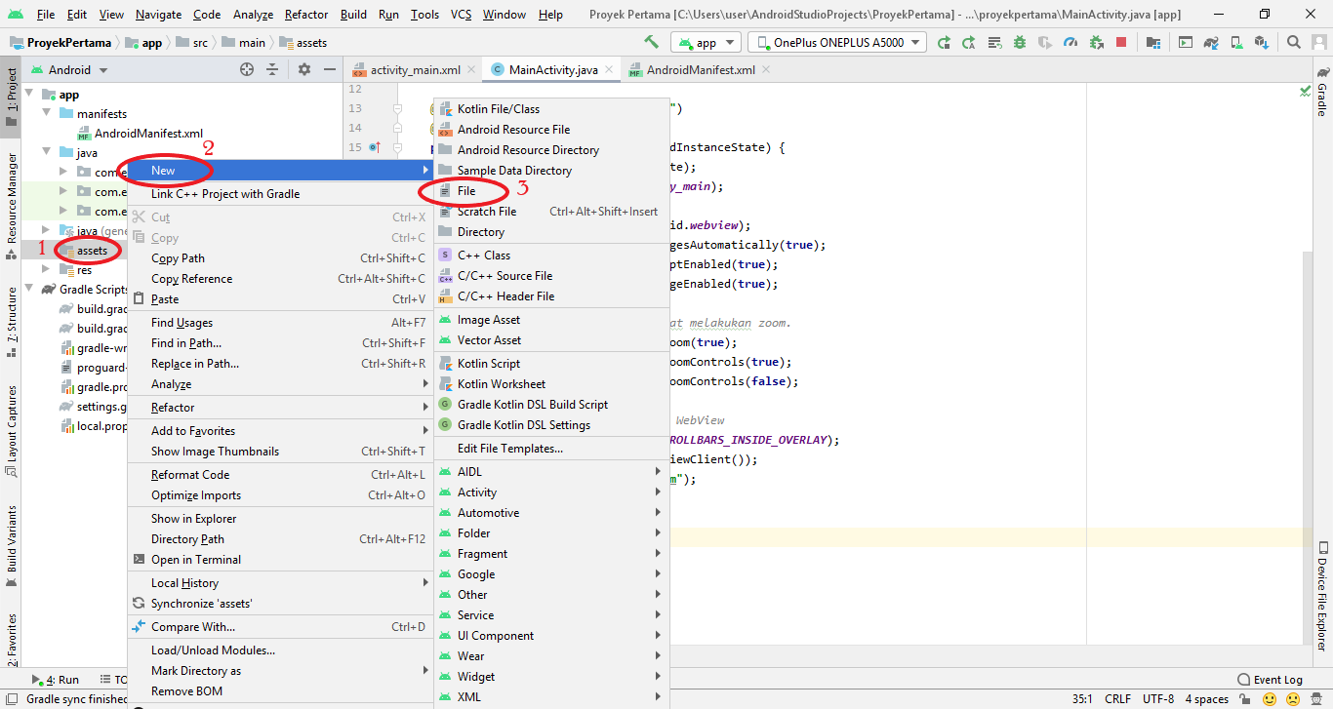Open the Event Log
Image resolution: width=1333 pixels, height=709 pixels.
(x=1278, y=679)
